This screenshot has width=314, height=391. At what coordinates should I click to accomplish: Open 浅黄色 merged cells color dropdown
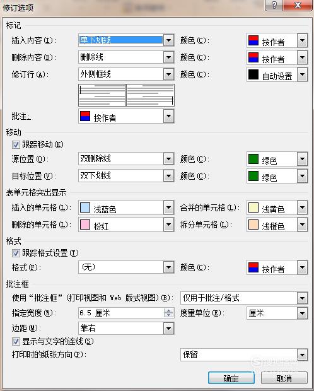point(302,207)
